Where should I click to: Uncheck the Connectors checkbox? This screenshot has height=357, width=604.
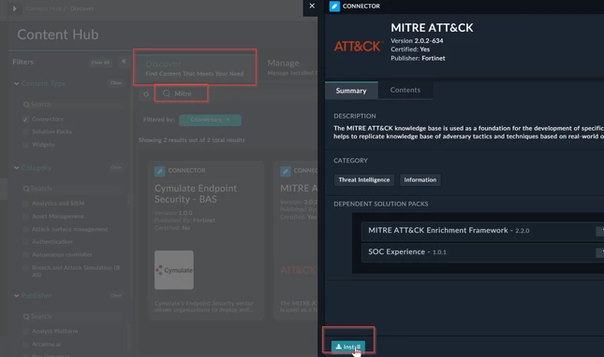[x=25, y=120]
